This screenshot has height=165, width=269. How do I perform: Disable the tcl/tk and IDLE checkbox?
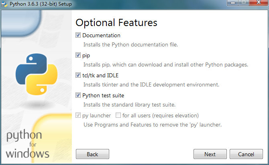click(78, 75)
